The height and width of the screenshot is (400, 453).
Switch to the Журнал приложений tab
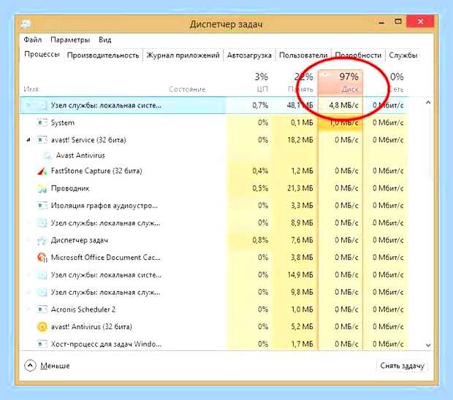pos(183,55)
